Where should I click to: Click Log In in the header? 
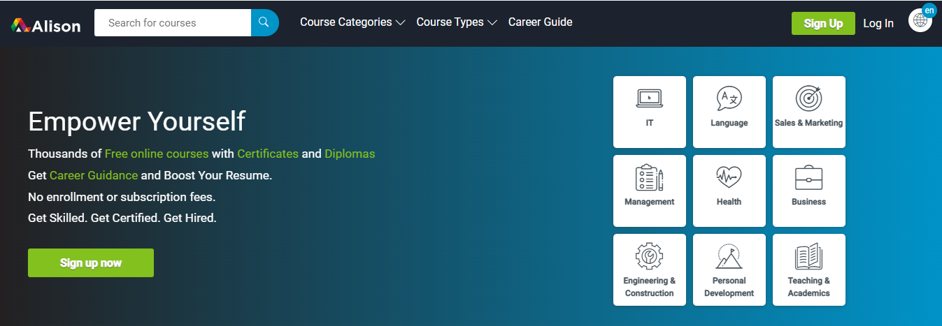click(878, 23)
